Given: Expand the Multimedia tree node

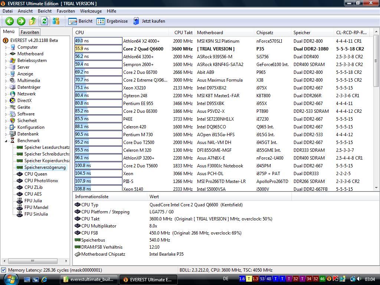Looking at the screenshot, I should [6, 81].
